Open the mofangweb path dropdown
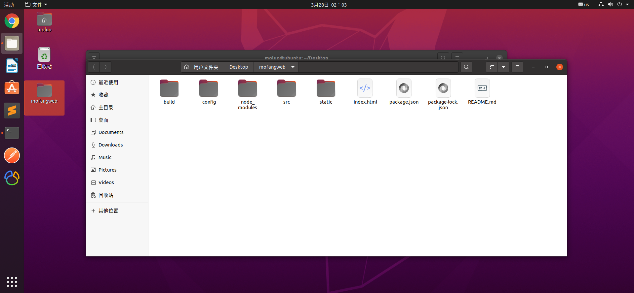 (x=293, y=67)
